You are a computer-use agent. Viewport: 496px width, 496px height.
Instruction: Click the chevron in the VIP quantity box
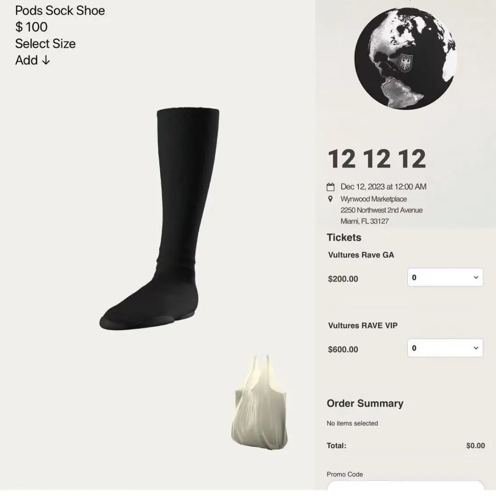(x=476, y=348)
